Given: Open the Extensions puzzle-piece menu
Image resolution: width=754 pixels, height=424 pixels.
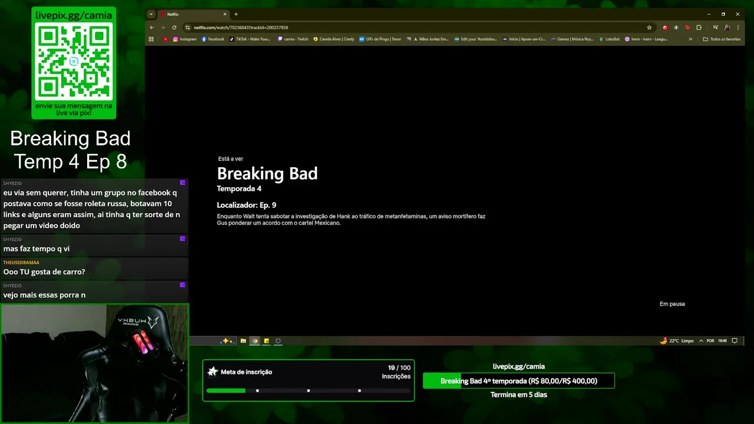Looking at the screenshot, I should click(699, 28).
